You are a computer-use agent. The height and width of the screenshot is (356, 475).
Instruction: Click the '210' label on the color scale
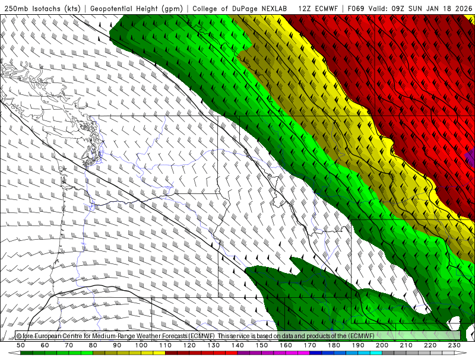(x=406, y=345)
